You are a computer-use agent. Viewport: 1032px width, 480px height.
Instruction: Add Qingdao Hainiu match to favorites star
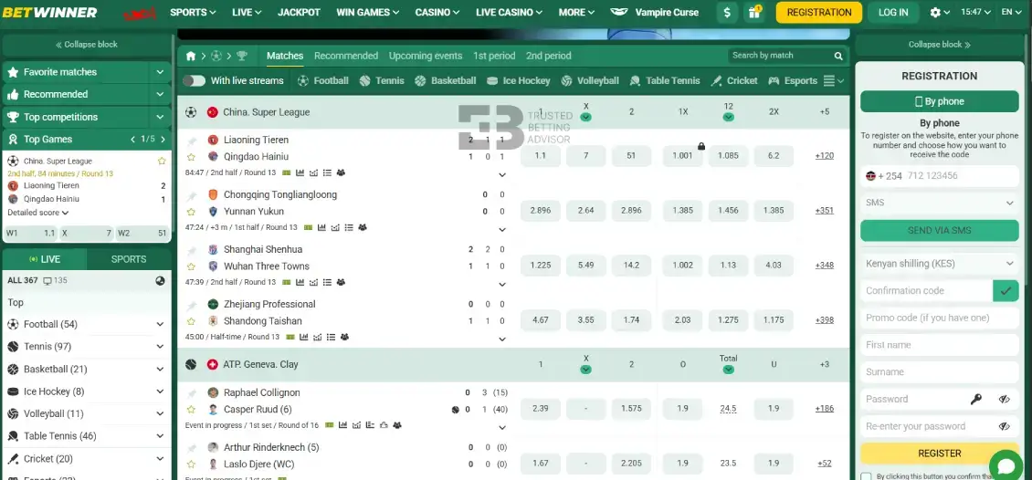coord(191,157)
